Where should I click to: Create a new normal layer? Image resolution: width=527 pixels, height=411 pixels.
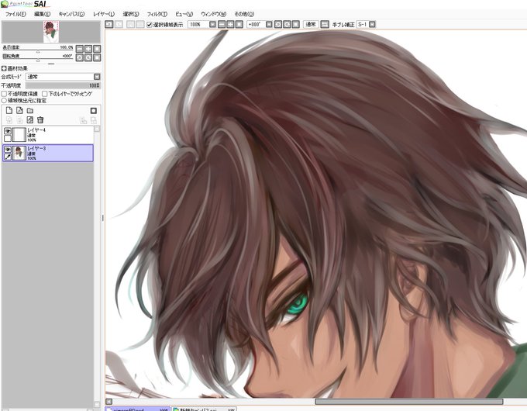click(x=9, y=110)
